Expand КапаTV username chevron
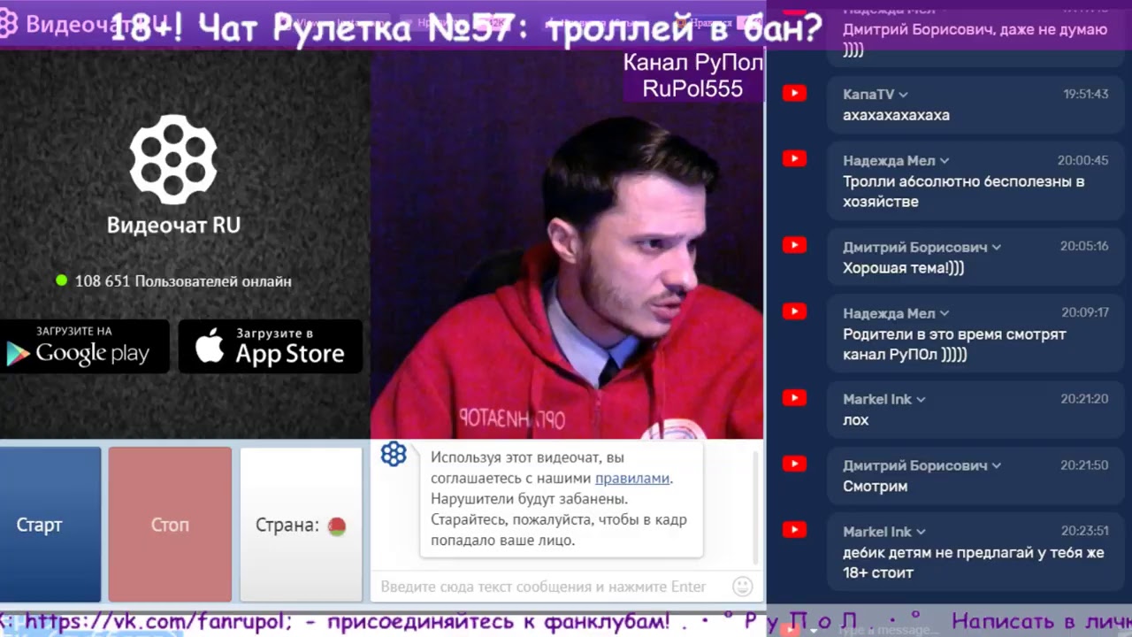The image size is (1132, 637). (903, 95)
